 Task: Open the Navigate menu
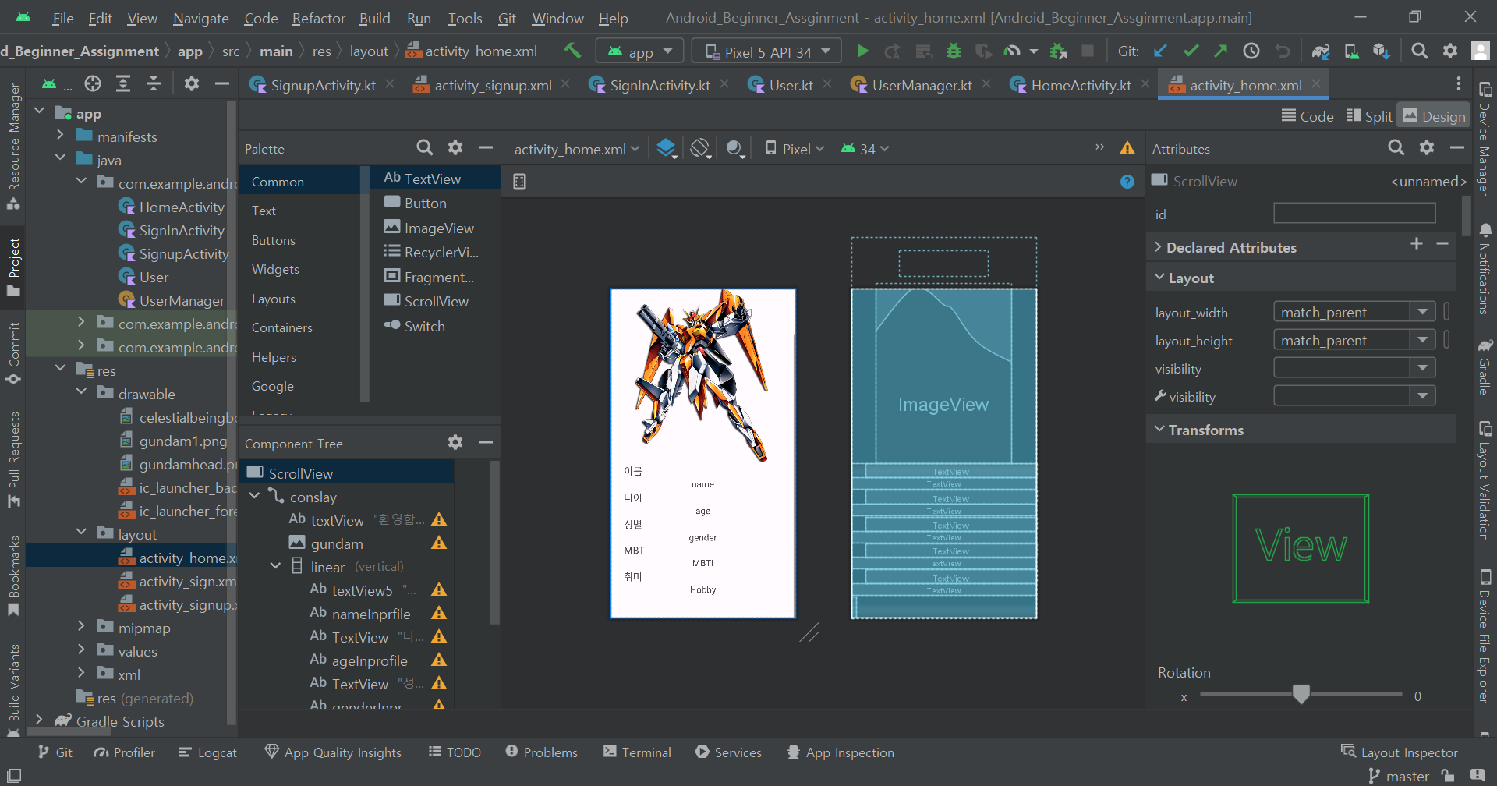tap(200, 18)
